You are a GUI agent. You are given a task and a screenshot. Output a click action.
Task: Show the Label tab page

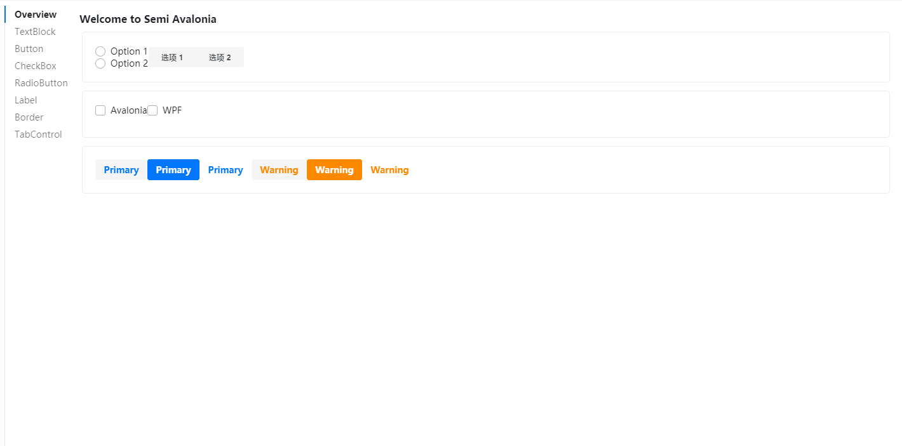tap(26, 100)
